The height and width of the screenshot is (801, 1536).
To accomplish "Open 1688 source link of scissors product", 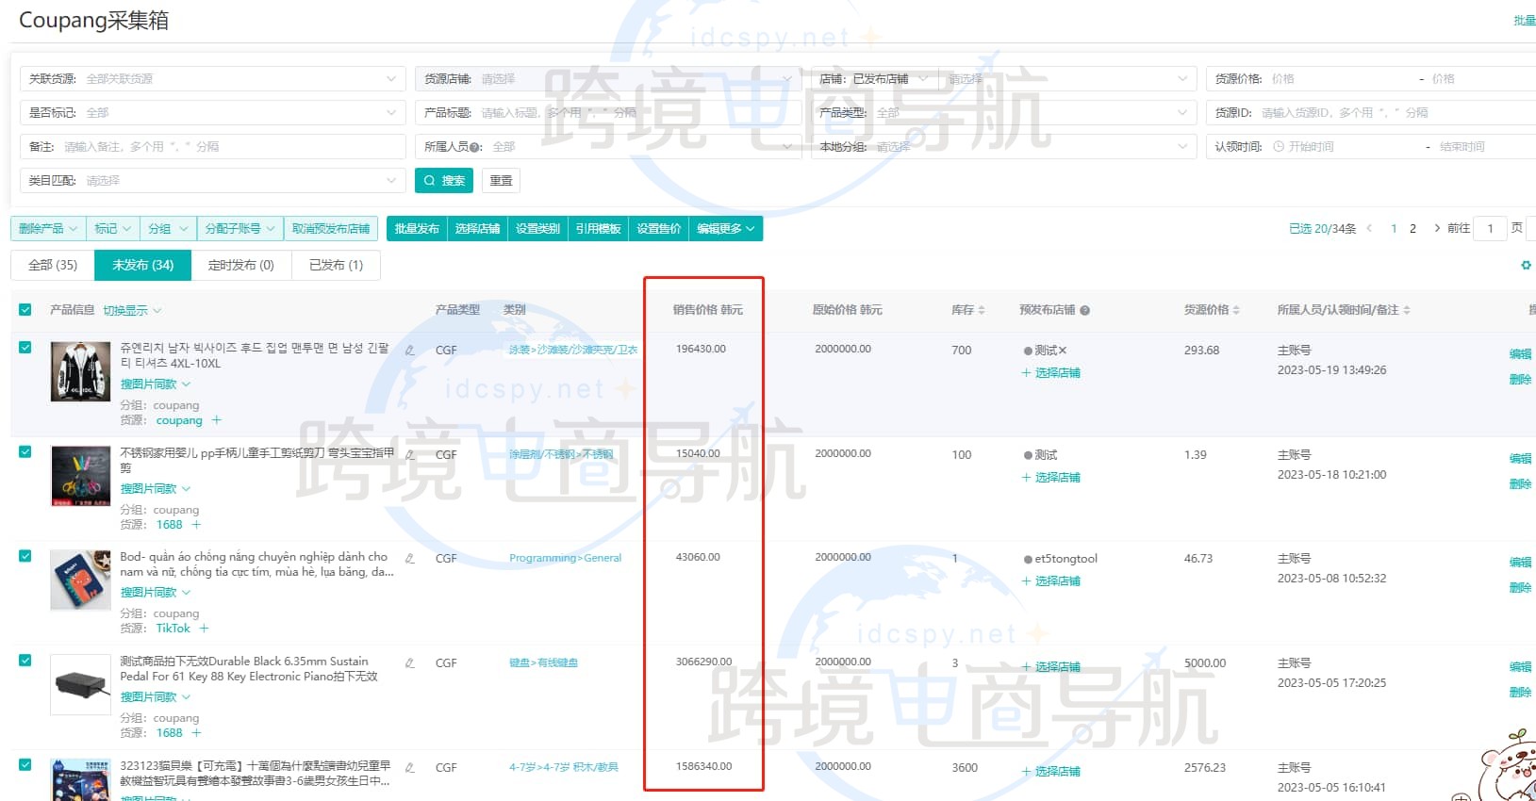I will pos(170,525).
